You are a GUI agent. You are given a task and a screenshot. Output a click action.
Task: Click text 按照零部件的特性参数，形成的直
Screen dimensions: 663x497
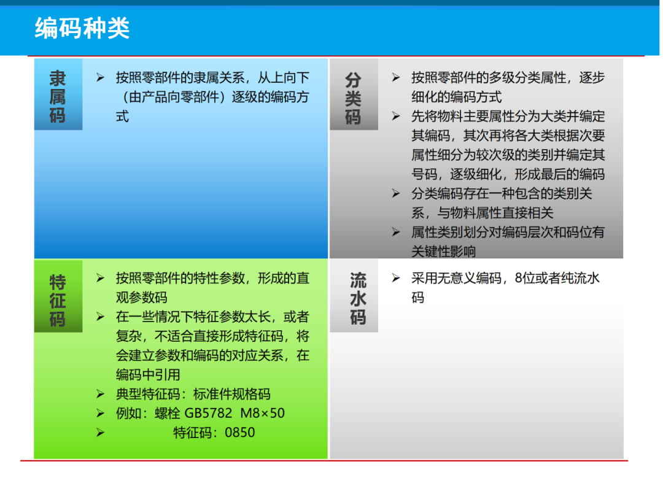pos(212,279)
